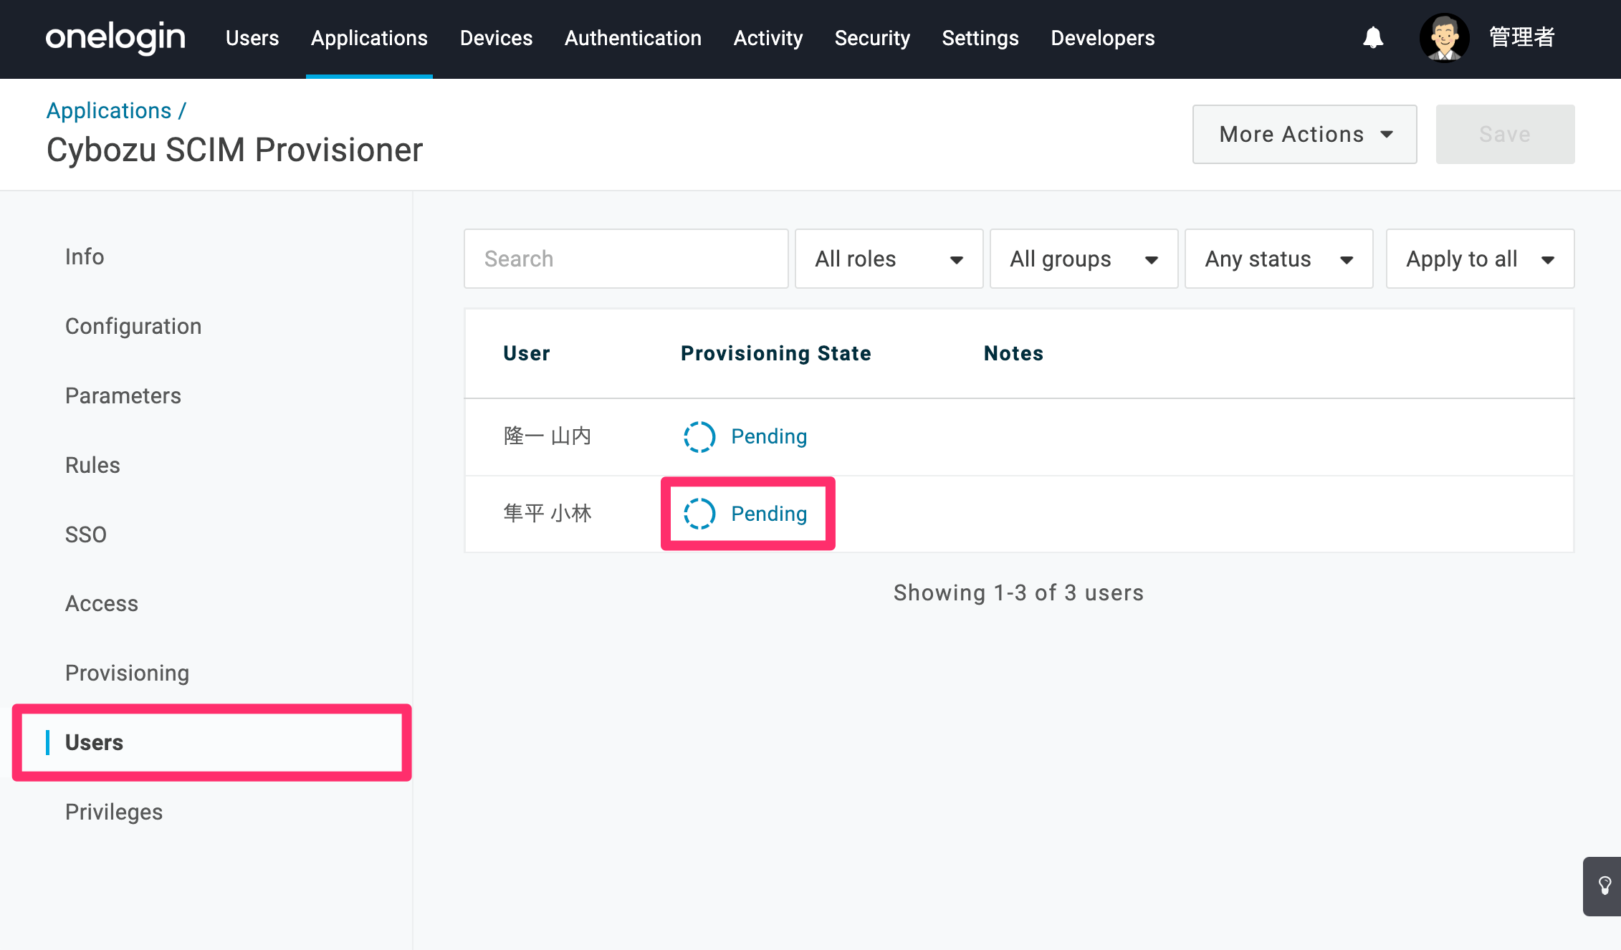1621x950 pixels.
Task: Click the pending spinner icon for 隼平 小林
Action: coord(699,514)
